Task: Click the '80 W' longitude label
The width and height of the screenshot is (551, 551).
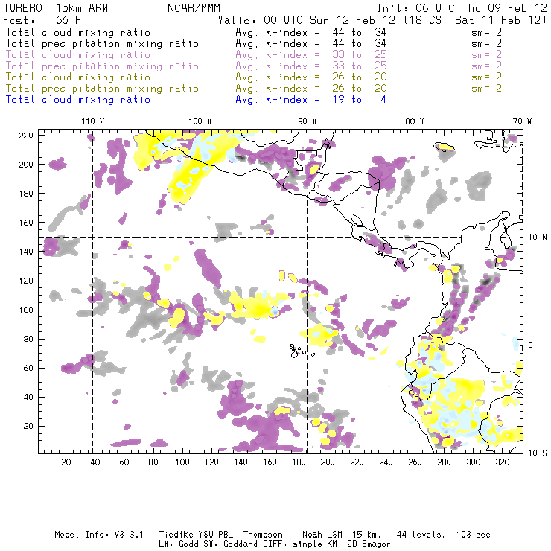Action: (x=415, y=121)
